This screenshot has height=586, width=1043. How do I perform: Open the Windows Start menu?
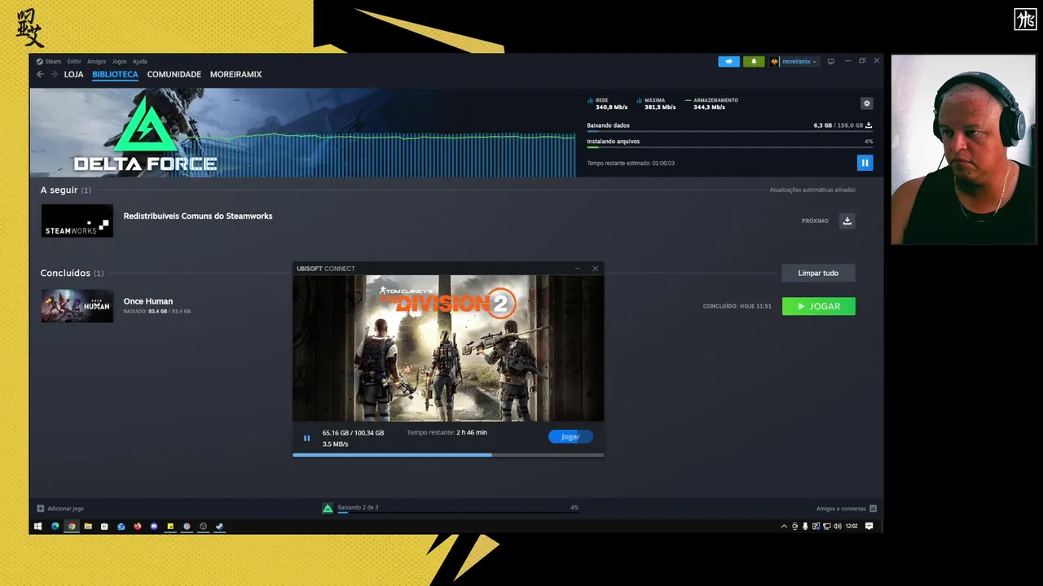pos(37,526)
